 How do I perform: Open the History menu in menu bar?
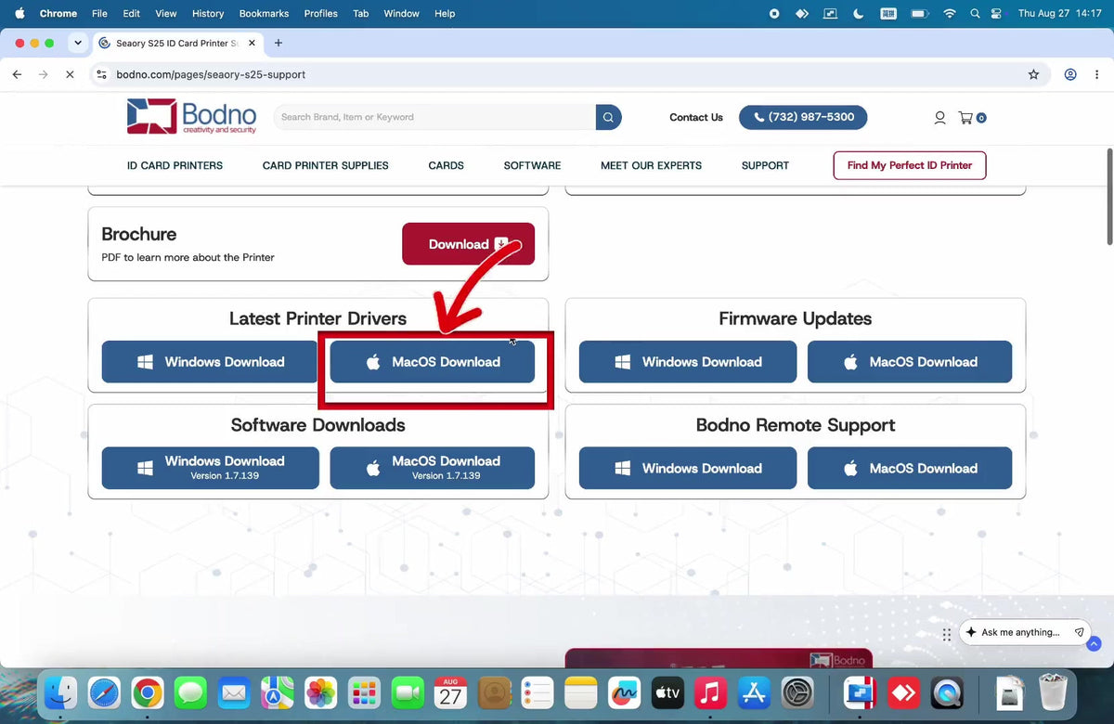(x=208, y=14)
